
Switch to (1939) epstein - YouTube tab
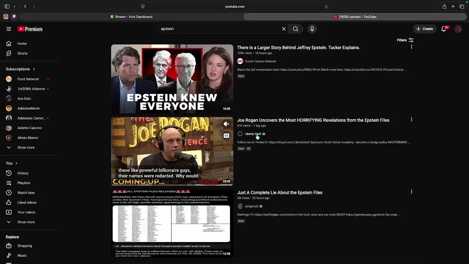(355, 17)
